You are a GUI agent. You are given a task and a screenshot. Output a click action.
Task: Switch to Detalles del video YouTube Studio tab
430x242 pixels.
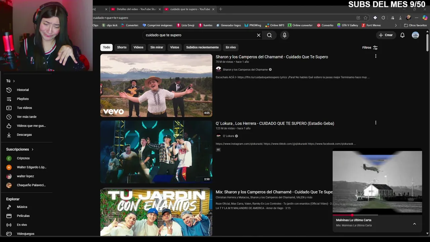pos(136,9)
